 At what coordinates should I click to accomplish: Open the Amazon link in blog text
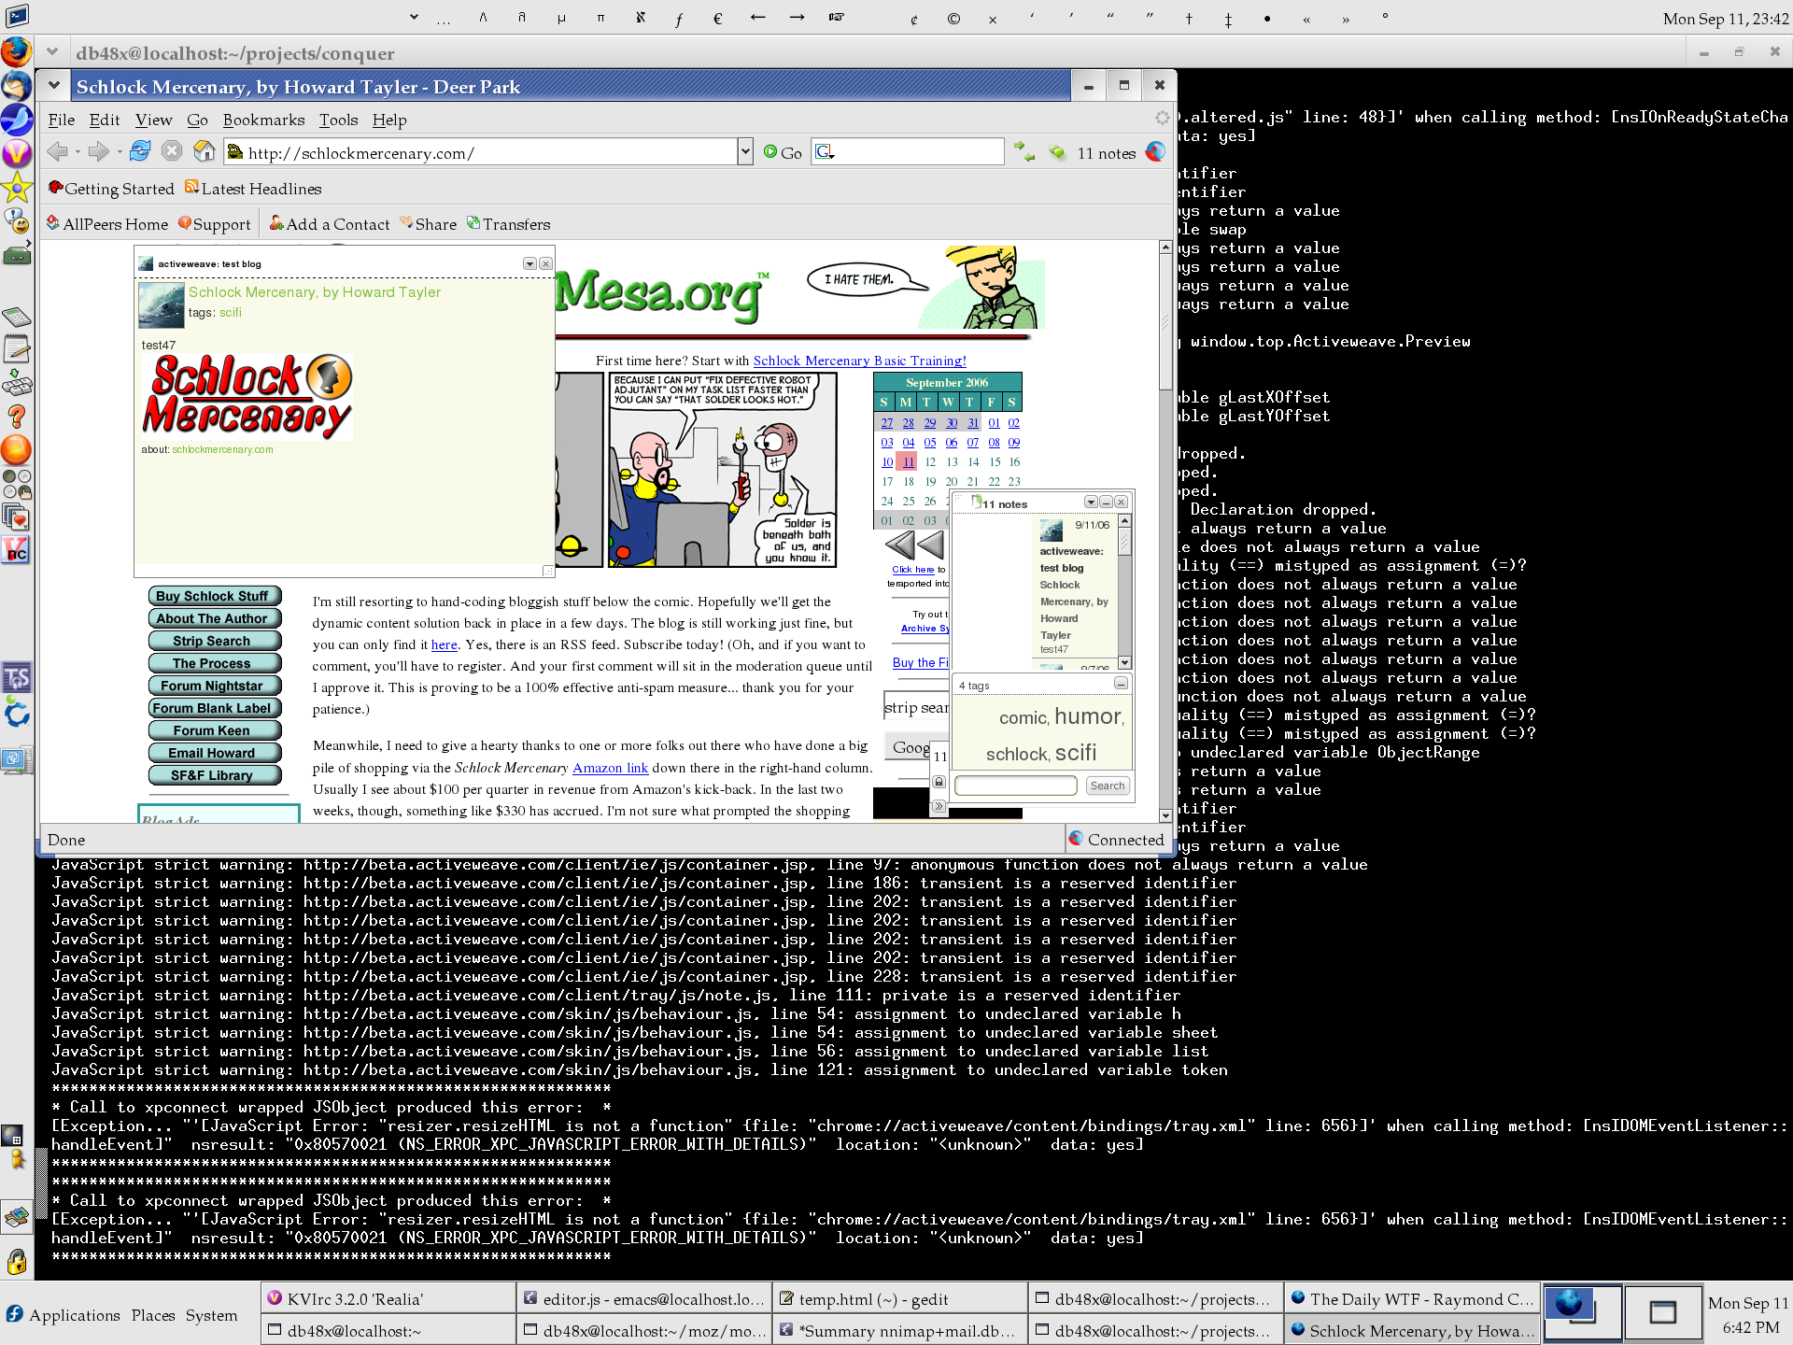click(610, 768)
